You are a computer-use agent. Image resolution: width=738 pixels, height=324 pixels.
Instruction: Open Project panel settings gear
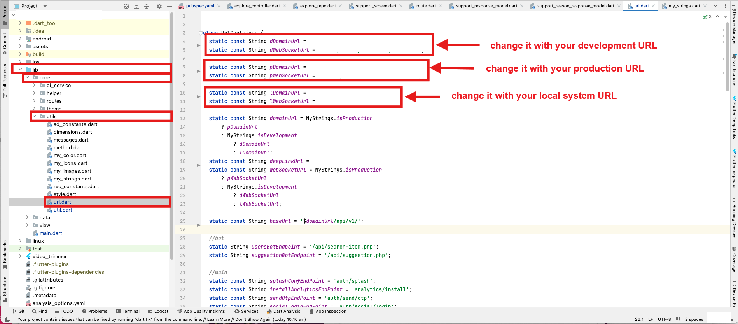[159, 6]
